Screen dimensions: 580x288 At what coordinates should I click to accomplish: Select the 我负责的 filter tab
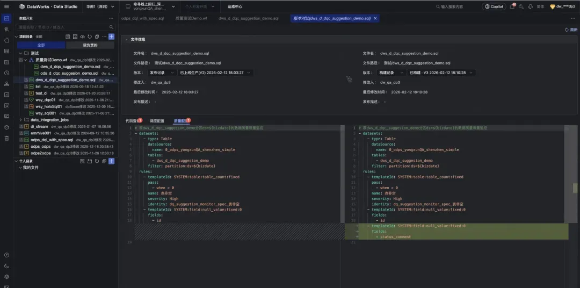90,45
